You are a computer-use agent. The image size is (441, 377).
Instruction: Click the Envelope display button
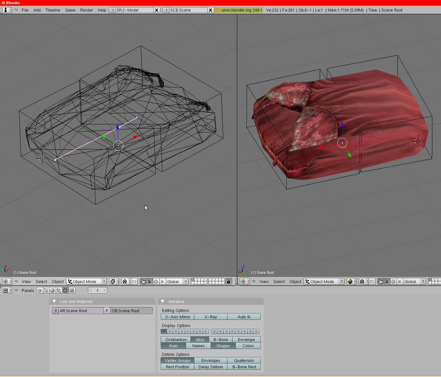tap(246, 339)
